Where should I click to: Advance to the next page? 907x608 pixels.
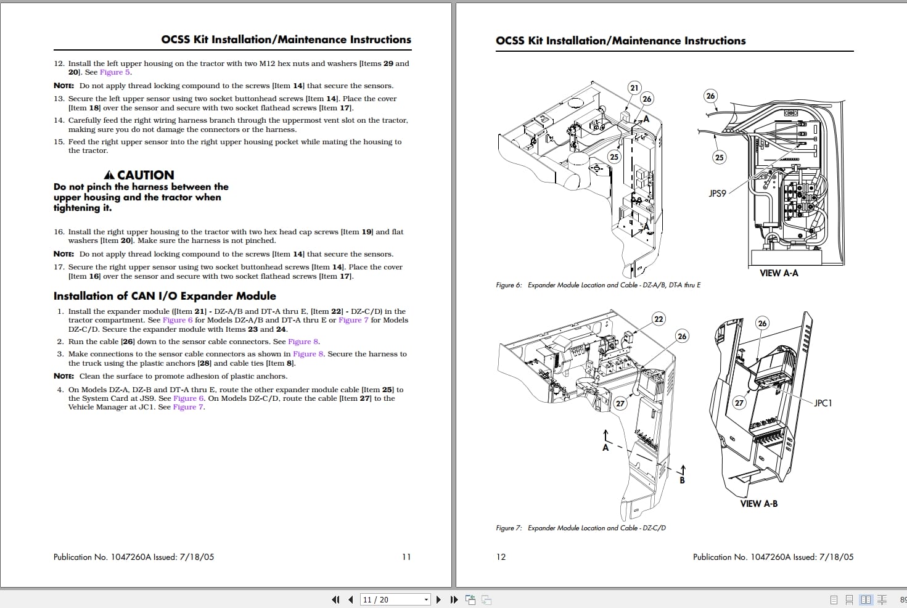[439, 599]
